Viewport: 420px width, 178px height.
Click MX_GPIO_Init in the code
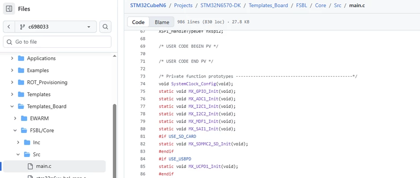204,91
